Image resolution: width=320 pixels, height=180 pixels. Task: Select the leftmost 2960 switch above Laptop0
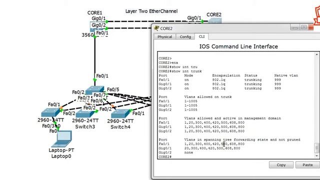50,112
